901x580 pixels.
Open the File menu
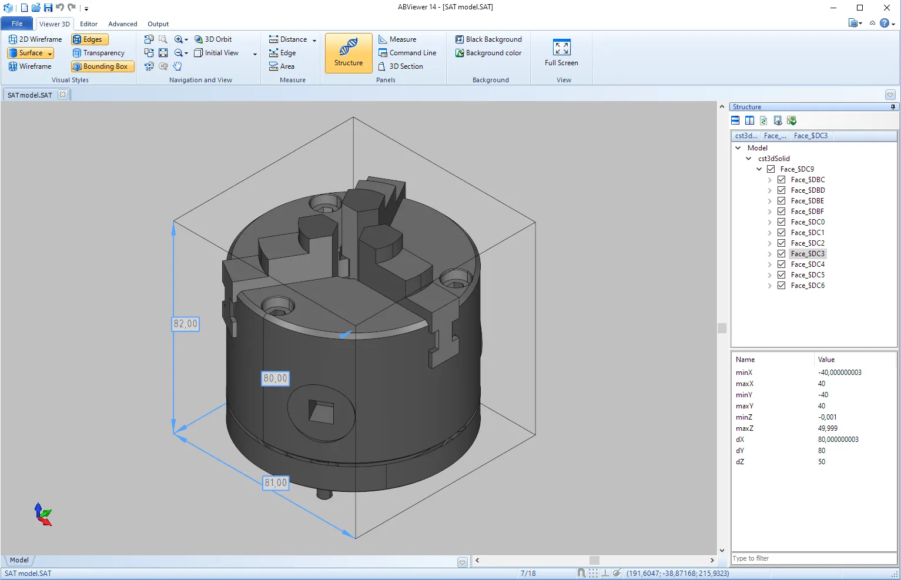17,24
